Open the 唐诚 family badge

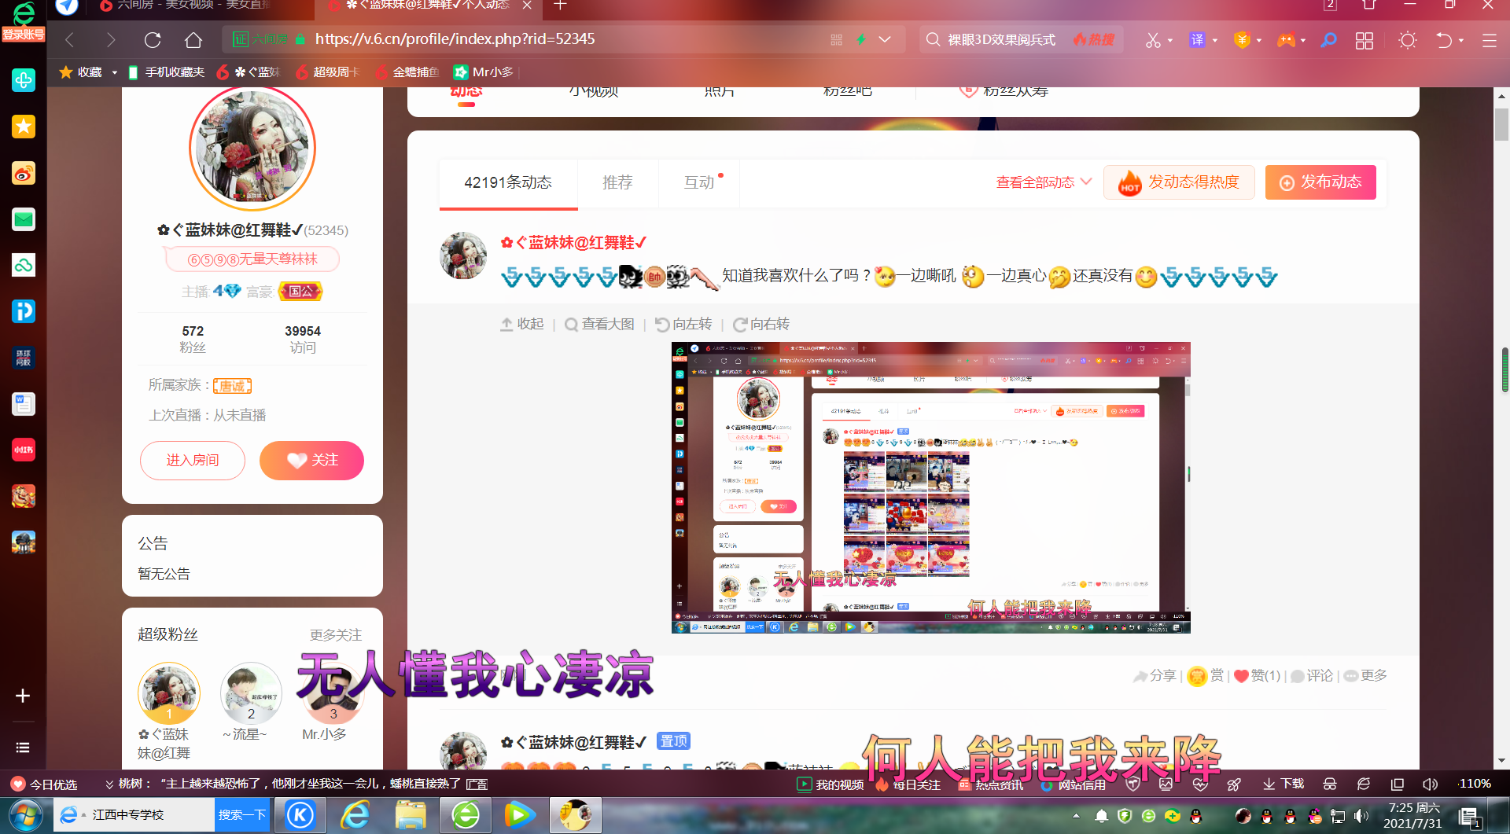232,386
